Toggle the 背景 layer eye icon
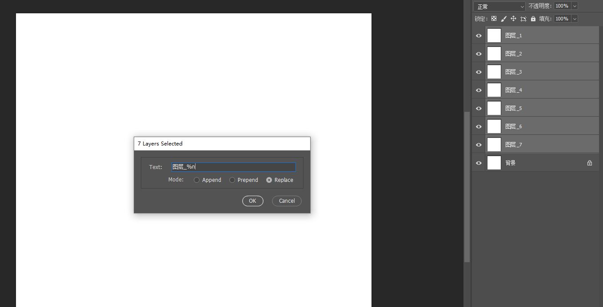The width and height of the screenshot is (603, 307). pos(479,163)
